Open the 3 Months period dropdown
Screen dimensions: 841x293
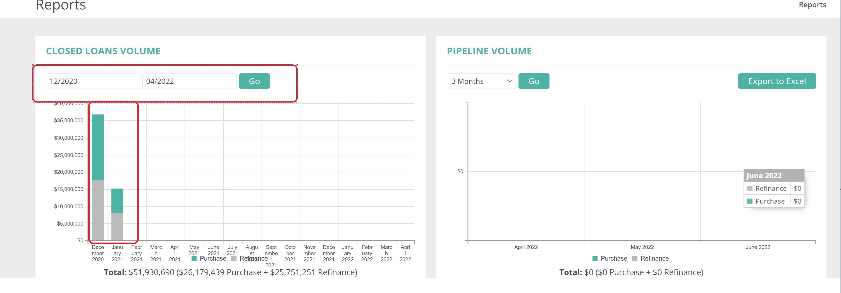[x=481, y=81]
